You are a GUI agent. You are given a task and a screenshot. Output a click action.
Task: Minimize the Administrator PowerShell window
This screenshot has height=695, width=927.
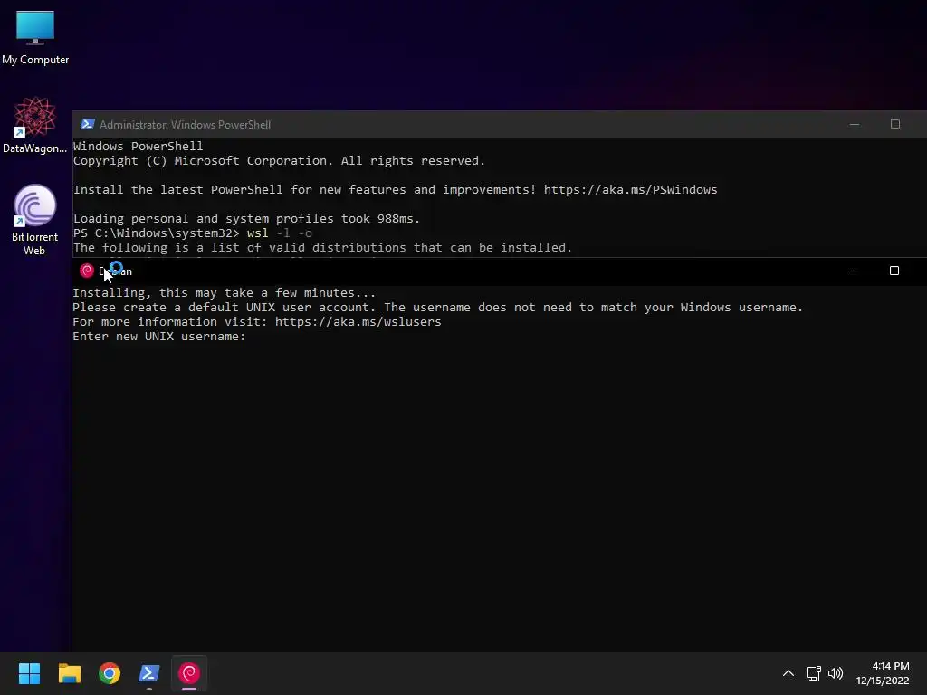[855, 124]
